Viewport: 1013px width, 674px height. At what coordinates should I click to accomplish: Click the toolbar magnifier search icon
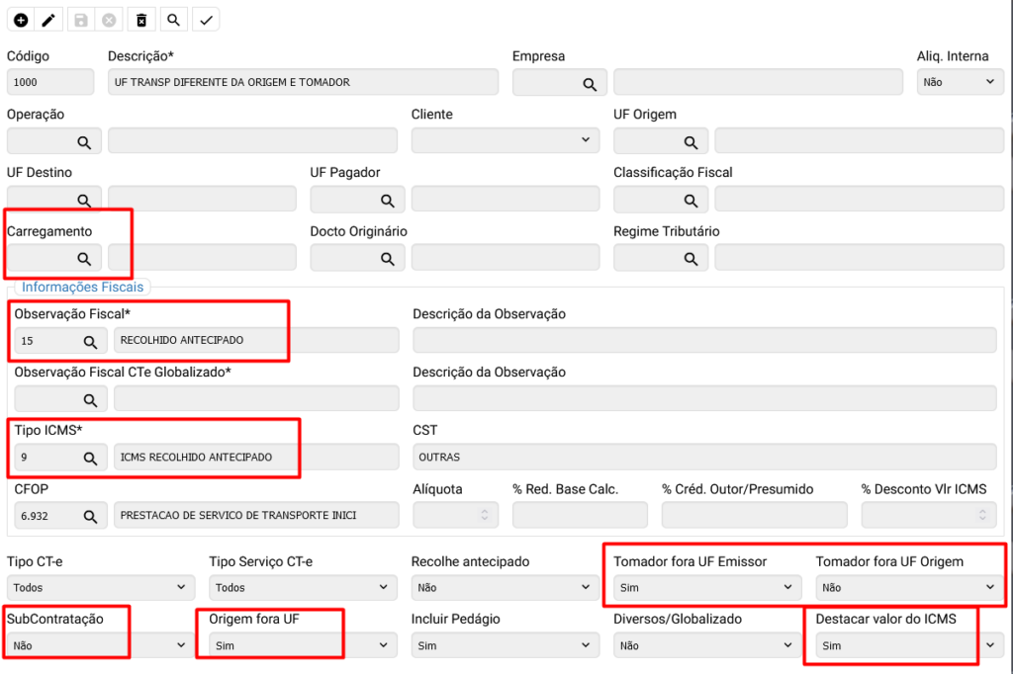(173, 20)
